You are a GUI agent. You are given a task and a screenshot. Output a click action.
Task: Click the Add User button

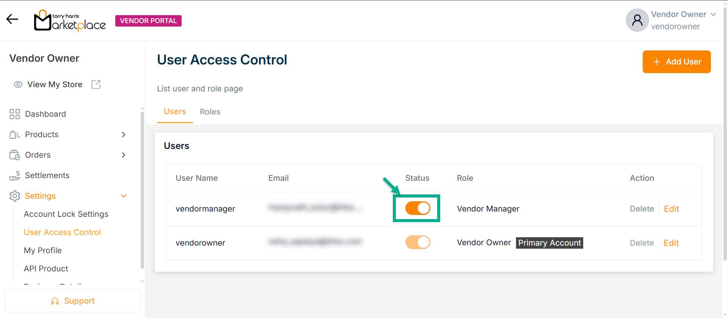pos(676,62)
